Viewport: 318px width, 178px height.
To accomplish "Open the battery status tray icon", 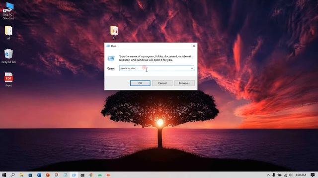I will click(x=279, y=175).
